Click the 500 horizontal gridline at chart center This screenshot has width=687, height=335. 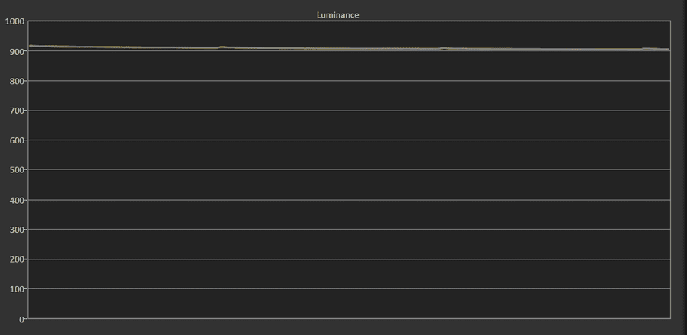coord(349,169)
